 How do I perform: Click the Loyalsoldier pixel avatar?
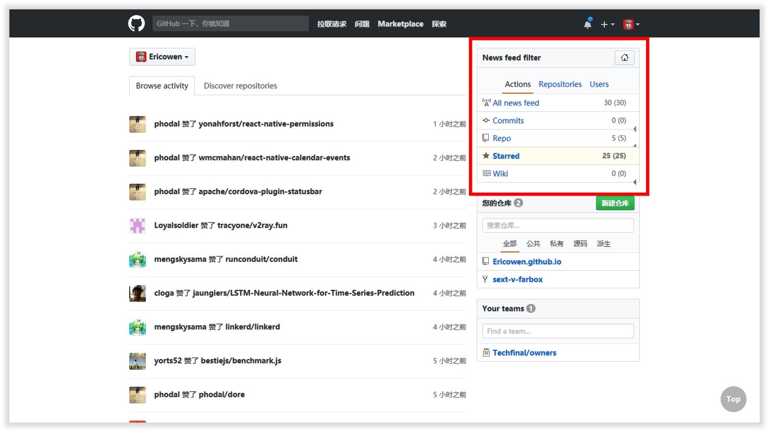(x=138, y=225)
